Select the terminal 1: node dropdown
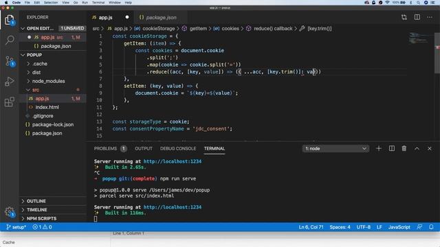This screenshot has height=247, width=440. click(x=335, y=149)
